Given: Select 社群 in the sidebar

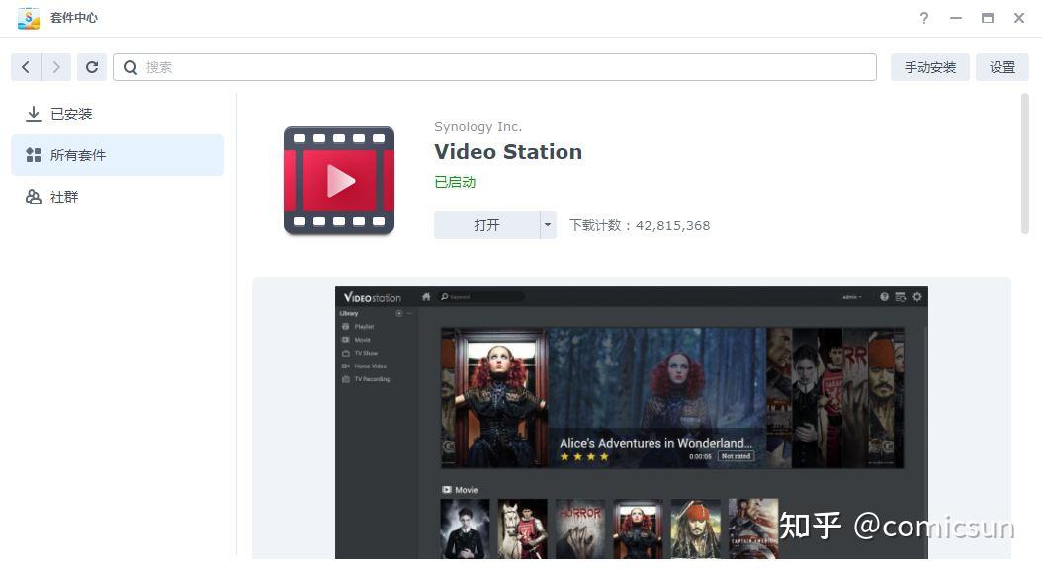Looking at the screenshot, I should (x=118, y=197).
